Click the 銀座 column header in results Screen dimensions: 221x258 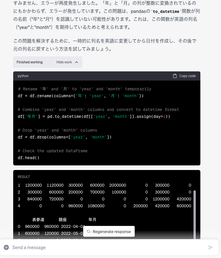(x=62, y=220)
